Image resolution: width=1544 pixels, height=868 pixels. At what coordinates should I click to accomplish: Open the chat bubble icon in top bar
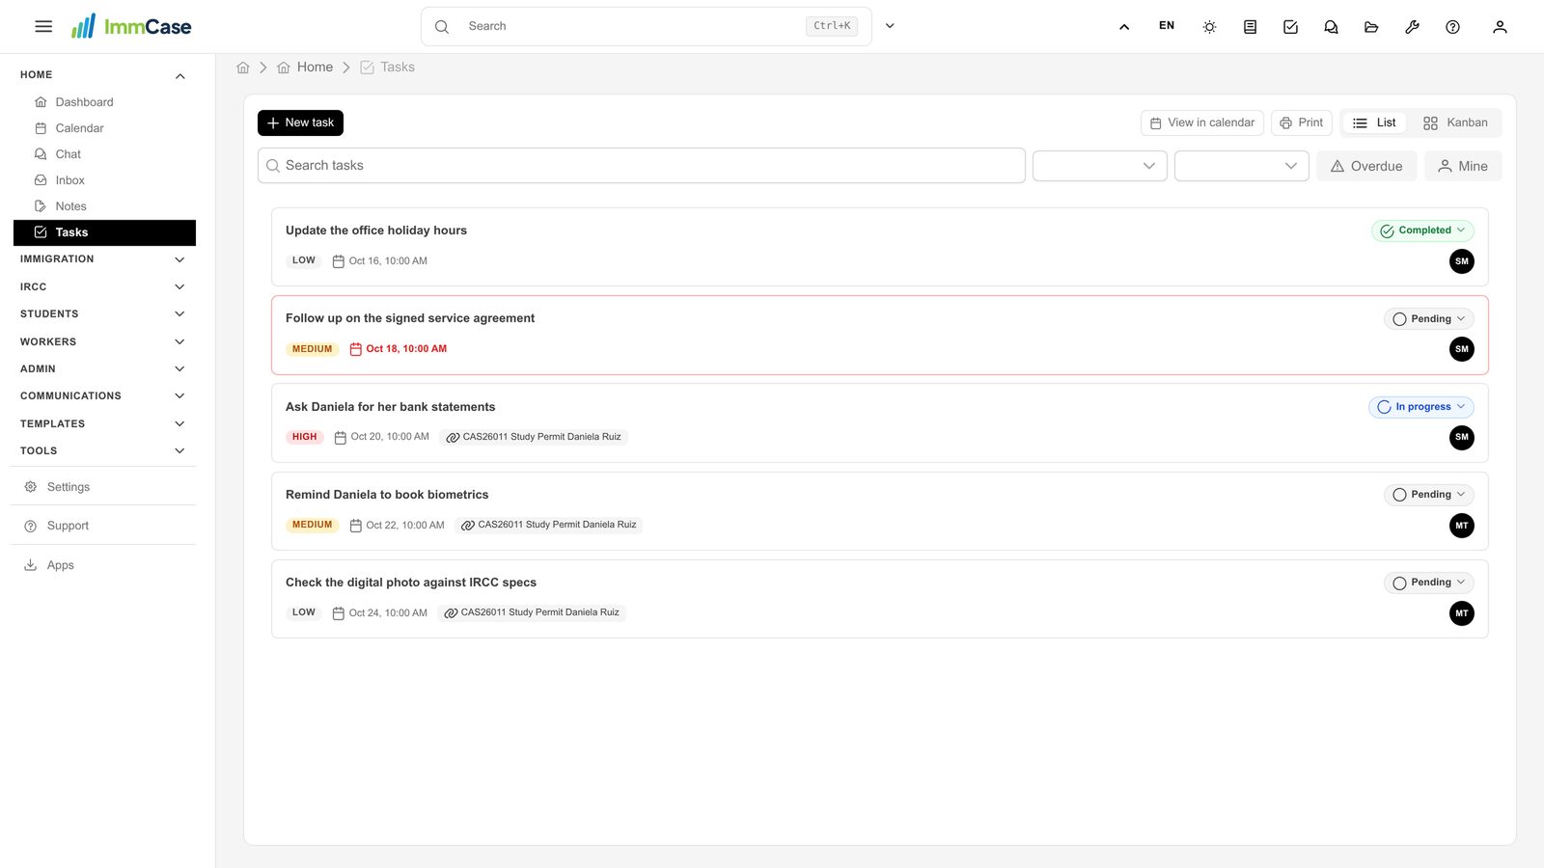tap(1331, 27)
